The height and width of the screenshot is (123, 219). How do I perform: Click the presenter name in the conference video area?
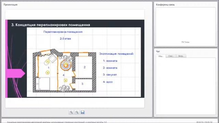tap(185, 42)
